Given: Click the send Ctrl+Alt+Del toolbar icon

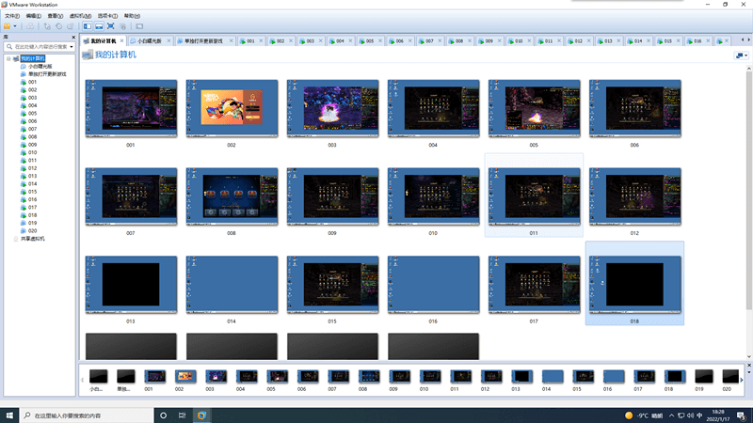Looking at the screenshot, I should point(30,26).
